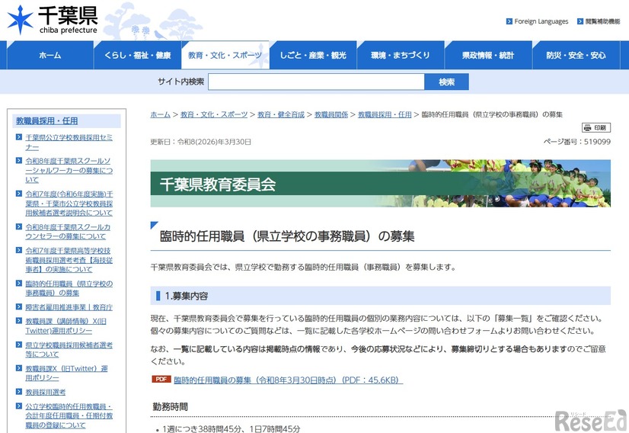The width and height of the screenshot is (629, 433).
Task: Open 公立学校臨時的任用教職員の登録について link
Action: pos(69,415)
